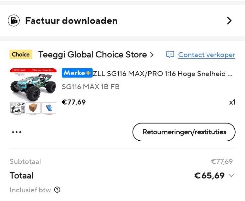This screenshot has height=201, width=245.
Task: Click the Retourneringen/restituties button
Action: (184, 132)
